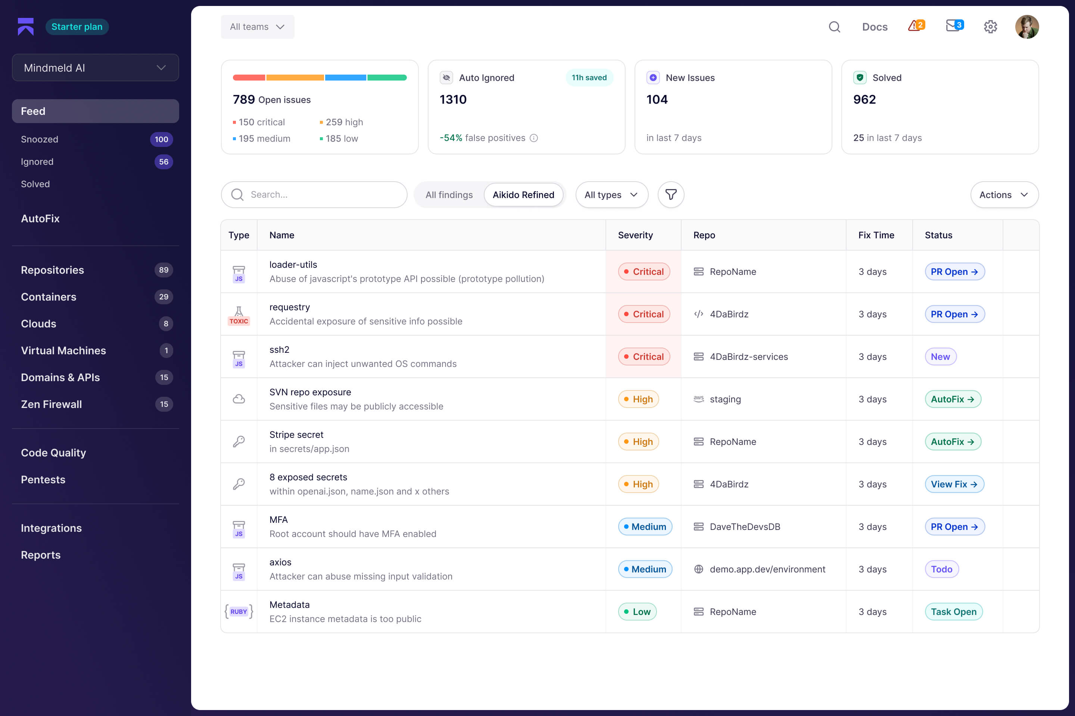The image size is (1075, 716).
Task: Click the toxic flask icon for requestry
Action: (x=239, y=314)
